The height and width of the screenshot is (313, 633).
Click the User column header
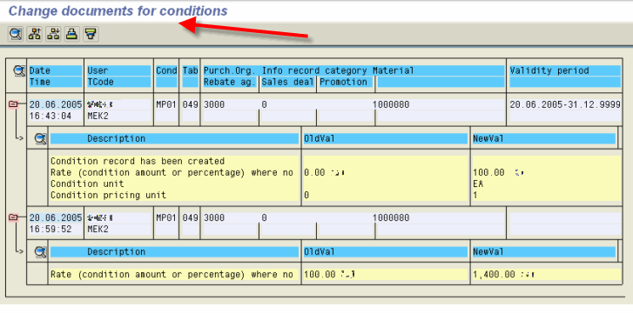pyautogui.click(x=118, y=70)
